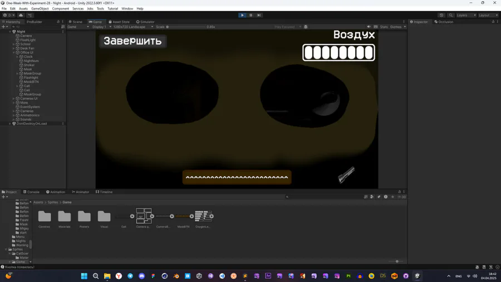Image resolution: width=501 pixels, height=282 pixels.
Task: Switch to the Scene tab
Action: pos(75,22)
